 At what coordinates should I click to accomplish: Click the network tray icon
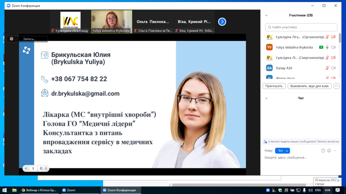pyautogui.click(x=298, y=190)
